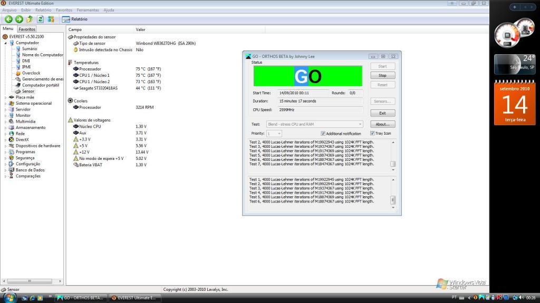Switch to EVEREST Ultimate taskbar button
This screenshot has width=540, height=303.
(x=133, y=298)
